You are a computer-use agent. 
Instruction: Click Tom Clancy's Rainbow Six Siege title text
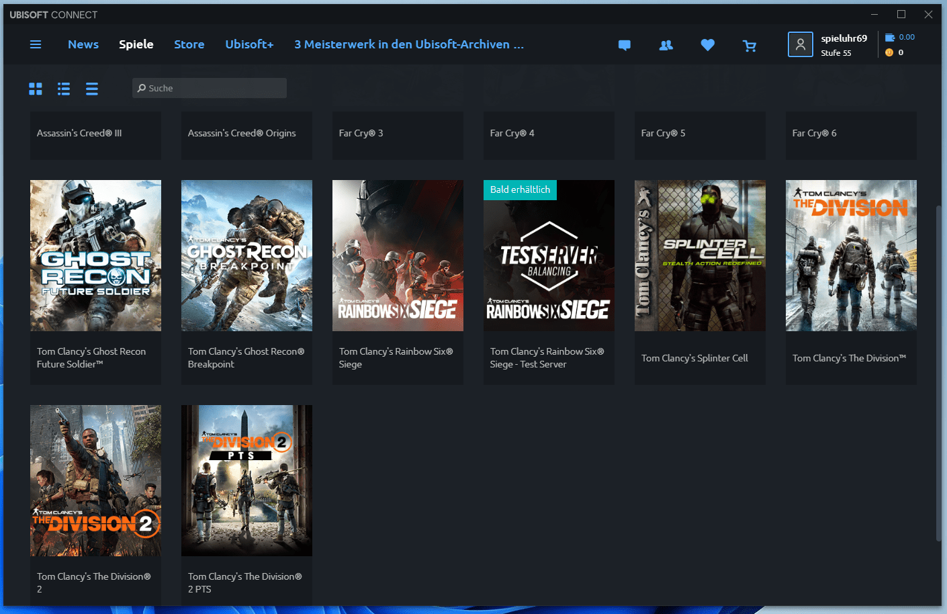396,358
